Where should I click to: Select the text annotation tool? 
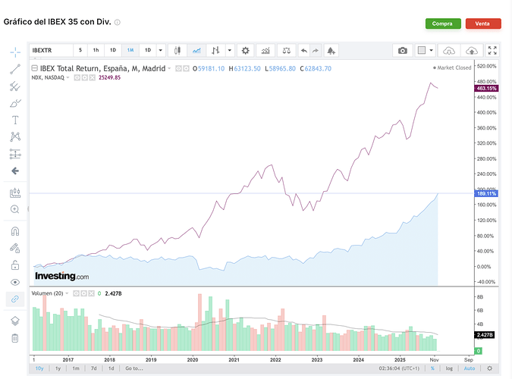(15, 120)
